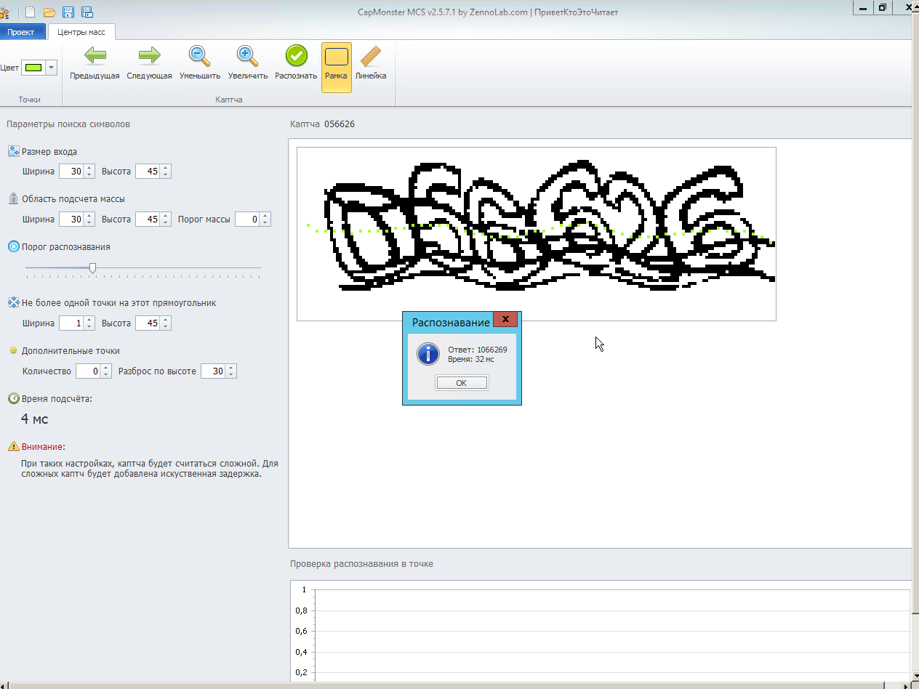Switch to Центры масс tab
Viewport: 919px width, 689px height.
[81, 32]
